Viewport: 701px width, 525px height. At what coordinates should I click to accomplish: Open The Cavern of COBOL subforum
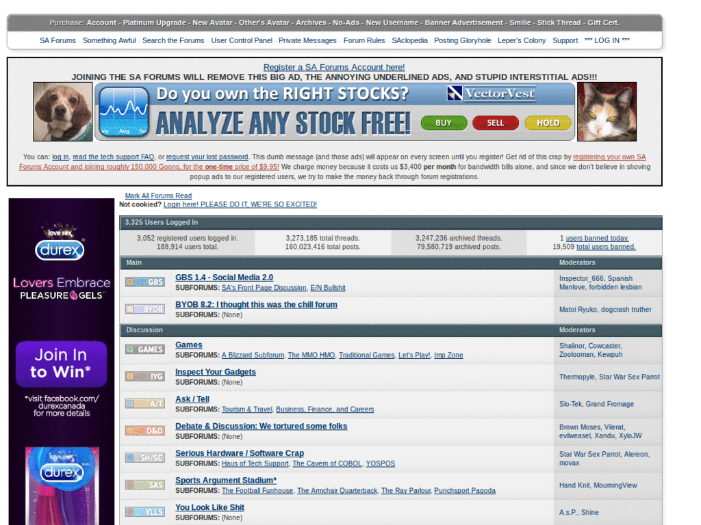[x=327, y=464]
